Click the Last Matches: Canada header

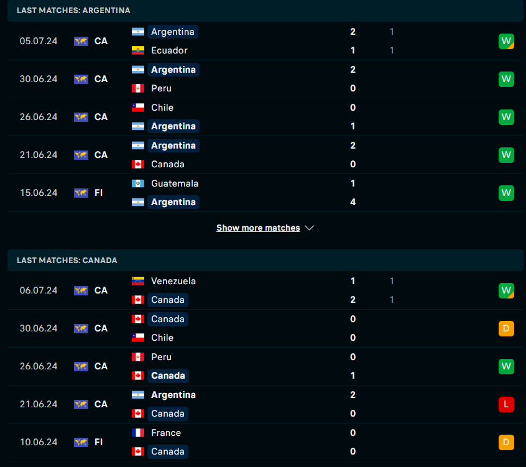coord(265,261)
